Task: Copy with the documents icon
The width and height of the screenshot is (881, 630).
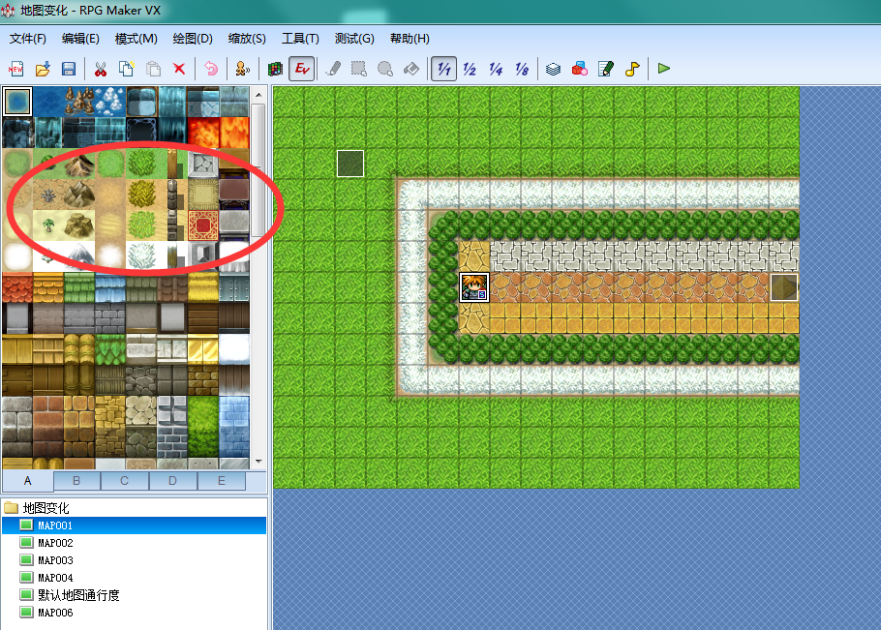Action: coord(127,69)
